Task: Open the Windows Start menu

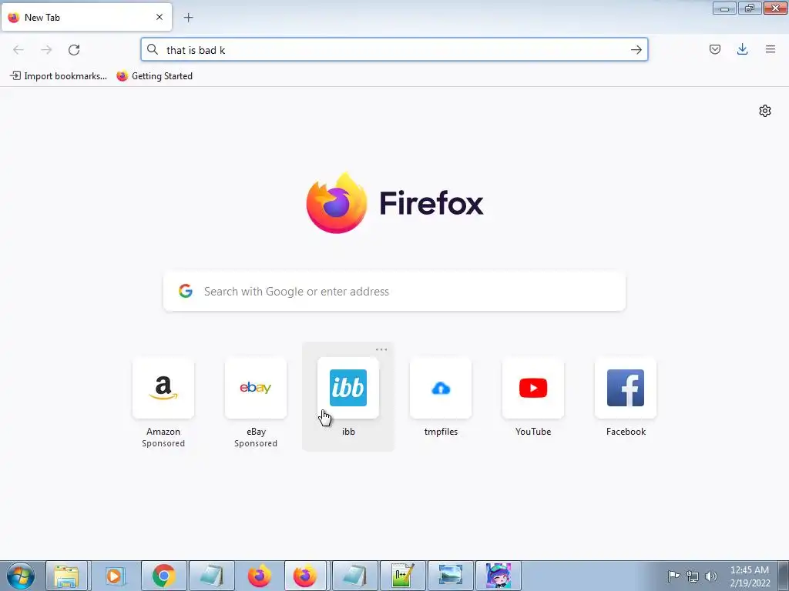Action: pos(21,576)
